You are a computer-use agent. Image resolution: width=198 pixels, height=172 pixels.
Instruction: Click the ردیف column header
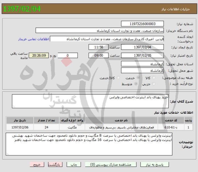point(188,120)
